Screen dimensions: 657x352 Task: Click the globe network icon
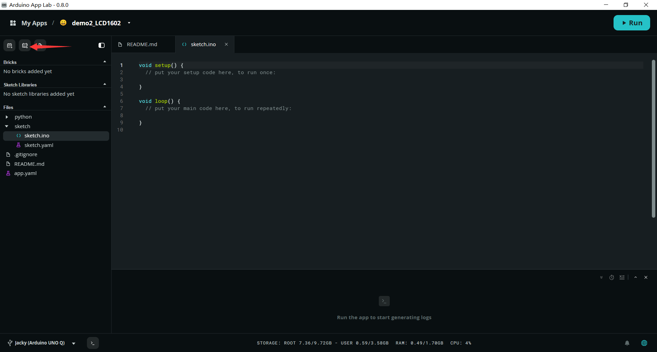644,343
